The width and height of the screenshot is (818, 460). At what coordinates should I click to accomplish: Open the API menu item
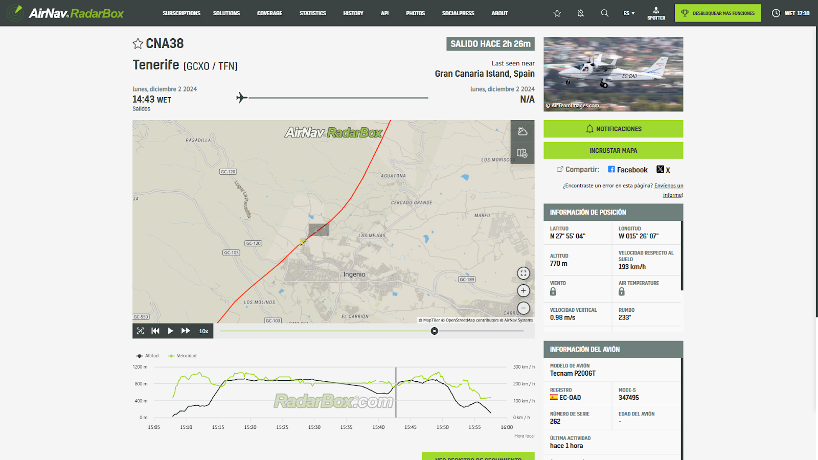coord(385,13)
